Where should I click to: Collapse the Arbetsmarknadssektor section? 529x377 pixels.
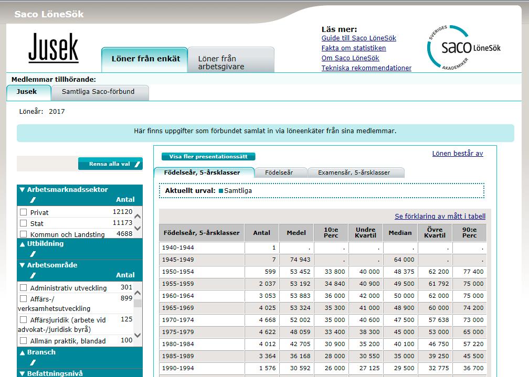(x=22, y=190)
